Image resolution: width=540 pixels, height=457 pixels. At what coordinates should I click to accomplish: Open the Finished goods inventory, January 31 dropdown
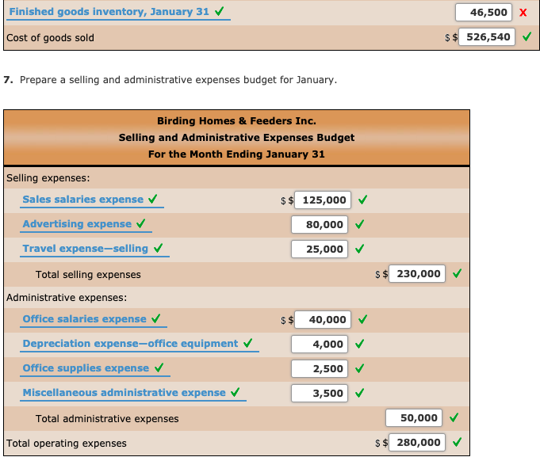[x=118, y=13]
